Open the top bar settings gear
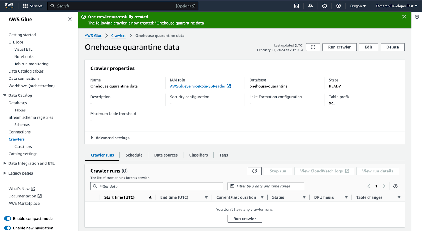This screenshot has width=422, height=231. tap(338, 6)
